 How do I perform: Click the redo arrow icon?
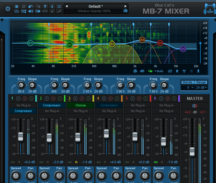[x=38, y=7]
